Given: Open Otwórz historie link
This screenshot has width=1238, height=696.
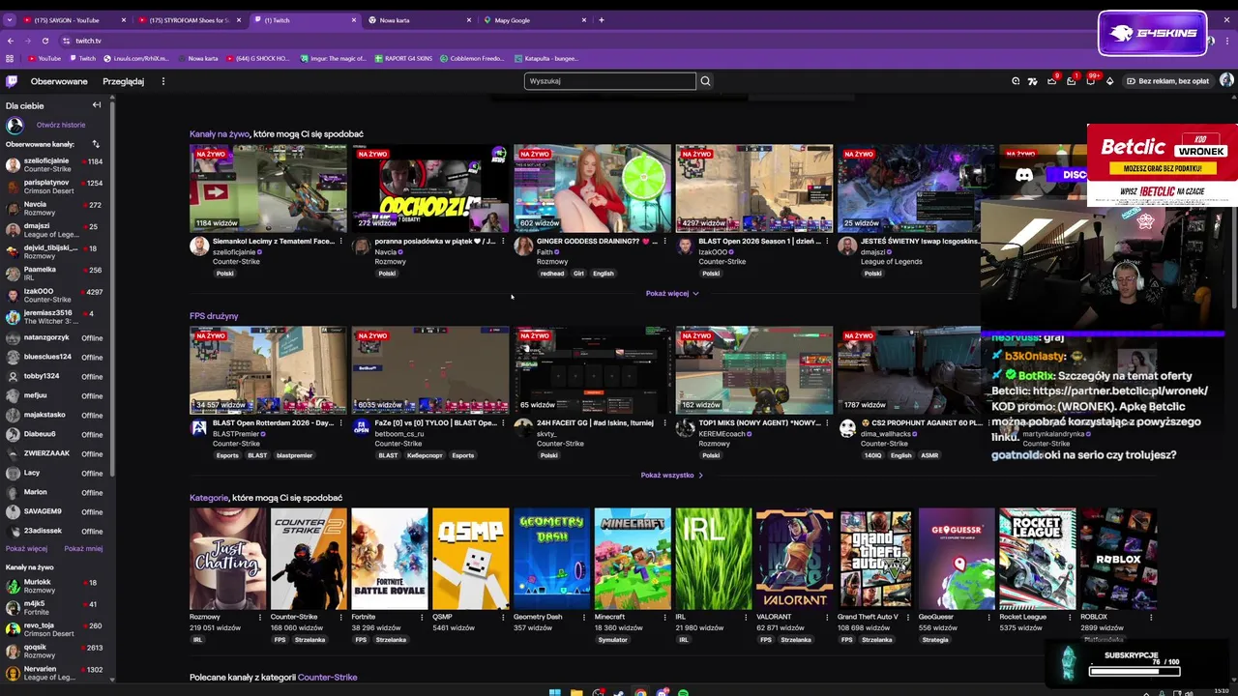Looking at the screenshot, I should [61, 125].
